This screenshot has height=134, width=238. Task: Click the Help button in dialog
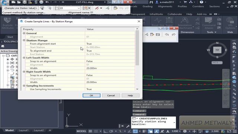(x=130, y=95)
